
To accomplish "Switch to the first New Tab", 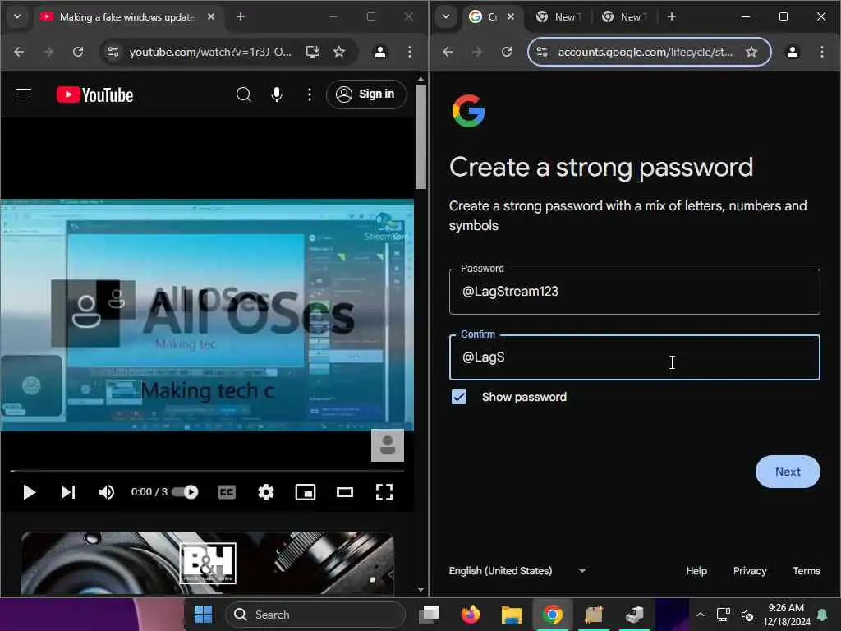I will [x=559, y=17].
